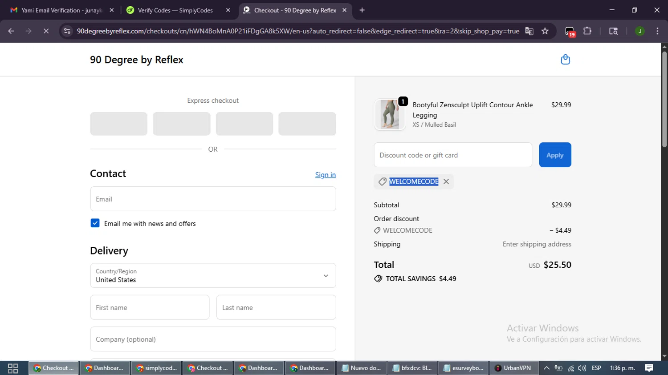Expand the Country/Region dropdown
The height and width of the screenshot is (375, 668).
pos(213,275)
